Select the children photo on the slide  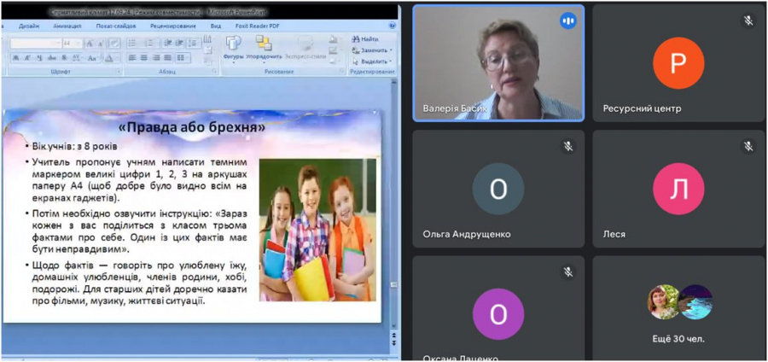tap(317, 230)
